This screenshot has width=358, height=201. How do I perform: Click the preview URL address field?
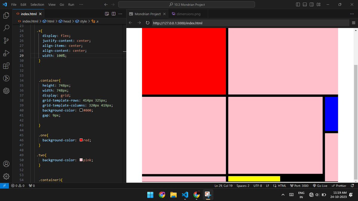[250, 23]
